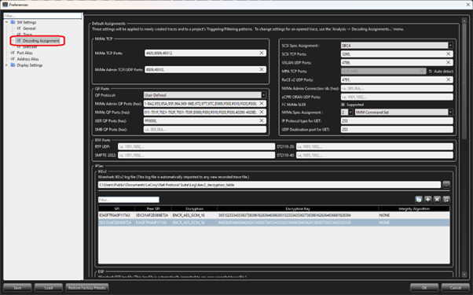Image resolution: width=473 pixels, height=295 pixels.
Task: Click the Save button
Action: pyautogui.click(x=17, y=288)
